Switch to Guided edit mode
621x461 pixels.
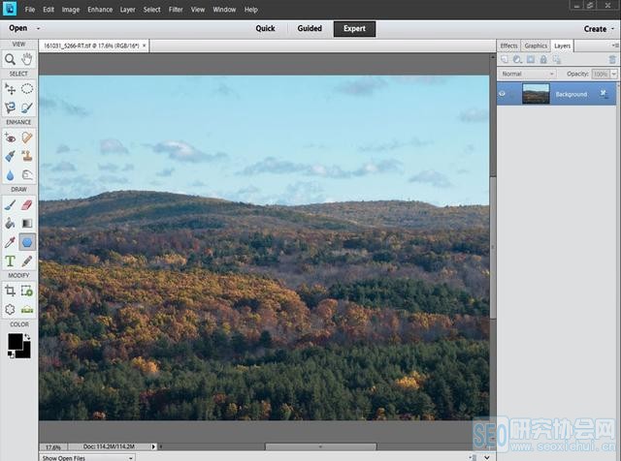310,28
